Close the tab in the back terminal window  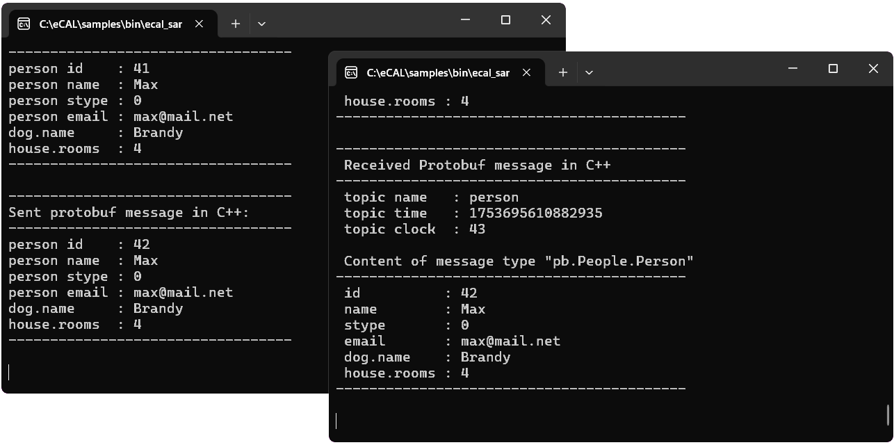pos(199,24)
